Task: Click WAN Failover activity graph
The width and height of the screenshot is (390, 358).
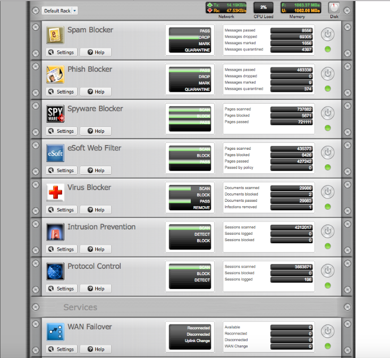Action: click(190, 337)
